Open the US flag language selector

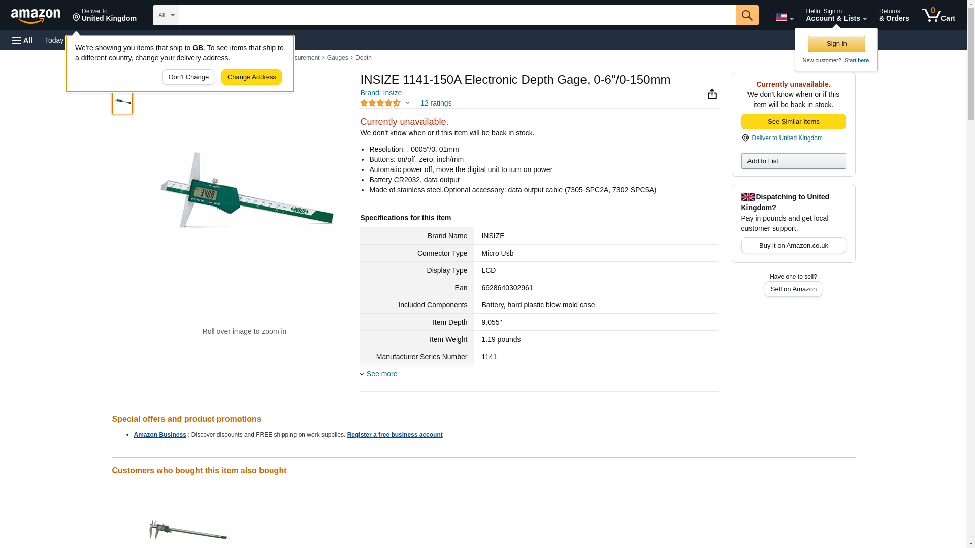tap(784, 17)
